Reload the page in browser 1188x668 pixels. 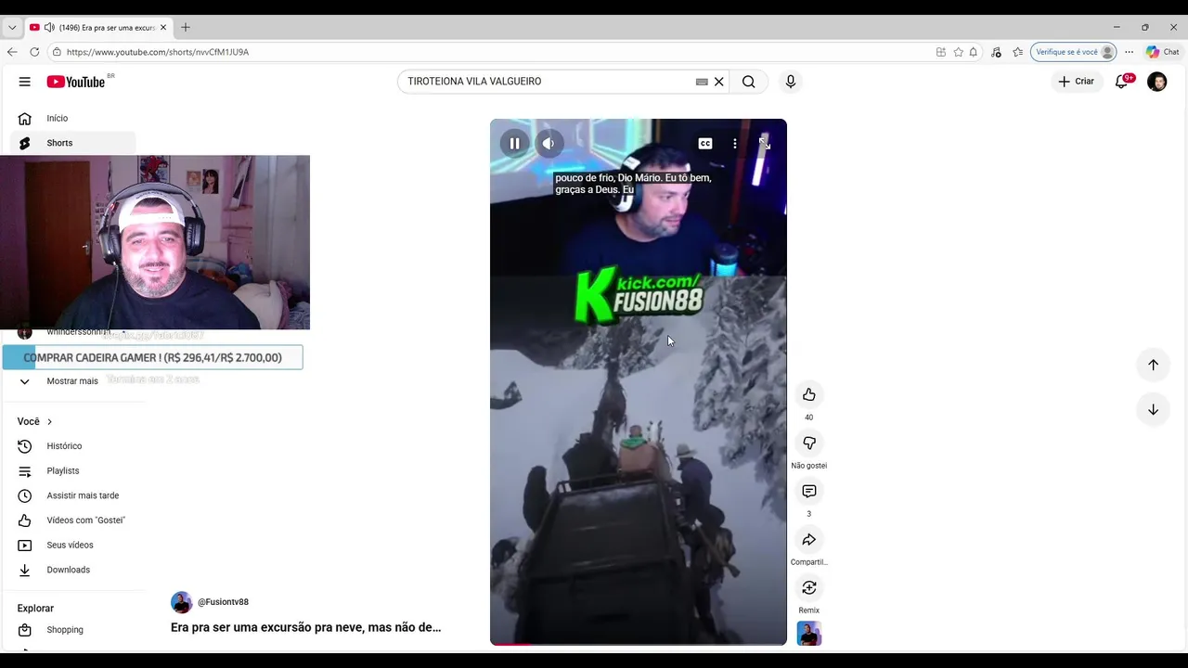(34, 52)
